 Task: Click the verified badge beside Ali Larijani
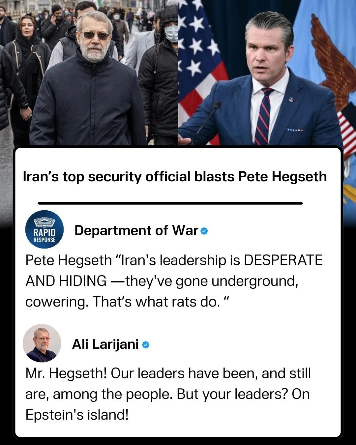[146, 345]
